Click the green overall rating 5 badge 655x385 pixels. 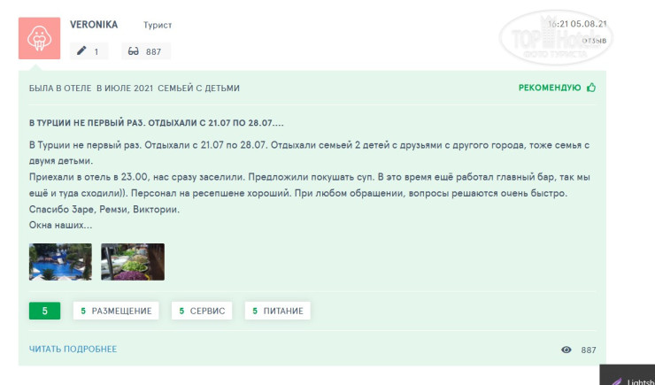(x=44, y=311)
